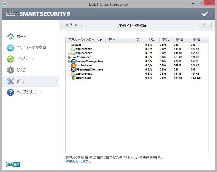The height and width of the screenshot is (172, 217).
Task: Click the 508 B sent value
Action: coord(177,66)
